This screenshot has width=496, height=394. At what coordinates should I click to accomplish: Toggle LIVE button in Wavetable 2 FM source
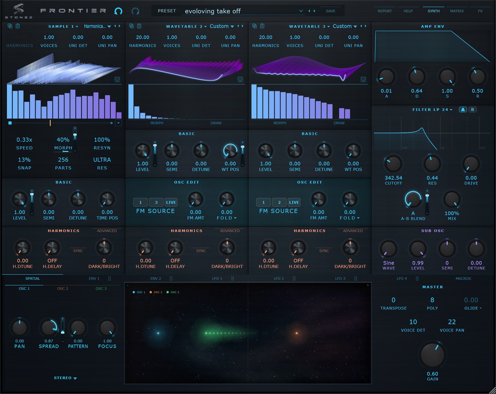171,202
